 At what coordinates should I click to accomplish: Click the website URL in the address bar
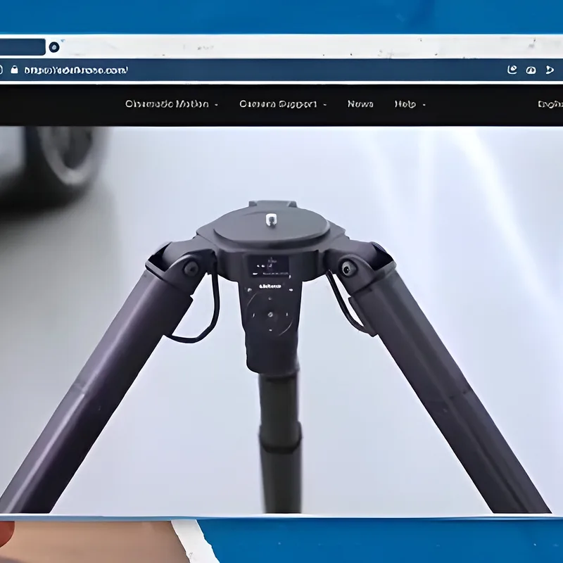pos(76,70)
